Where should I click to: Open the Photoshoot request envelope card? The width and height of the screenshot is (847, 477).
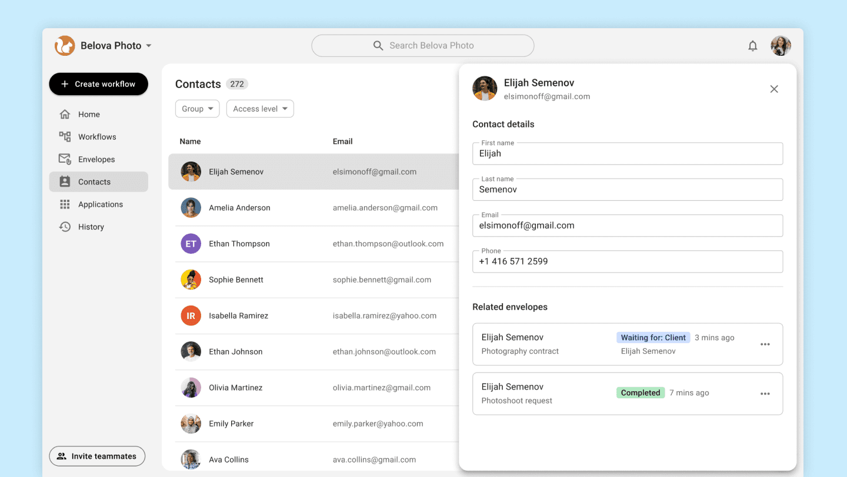628,394
